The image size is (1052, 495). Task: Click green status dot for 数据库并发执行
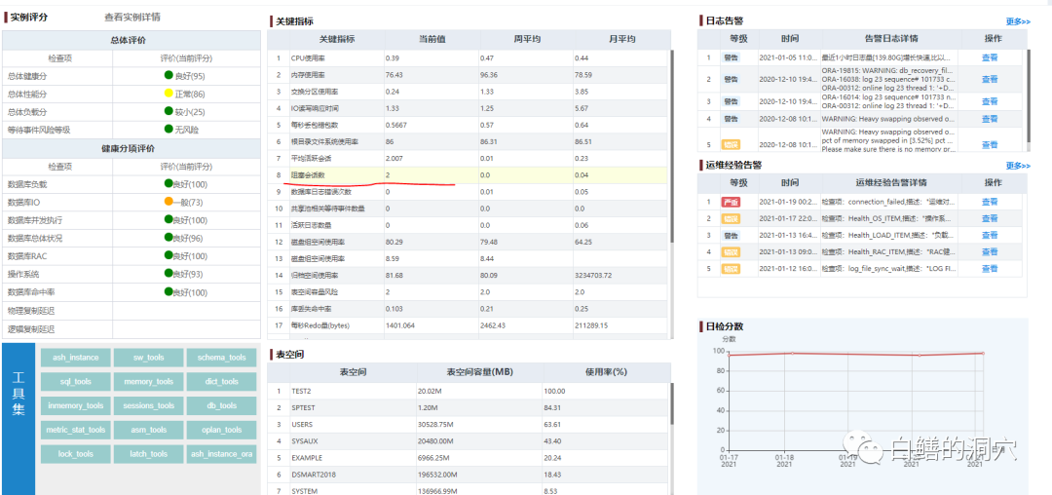169,219
